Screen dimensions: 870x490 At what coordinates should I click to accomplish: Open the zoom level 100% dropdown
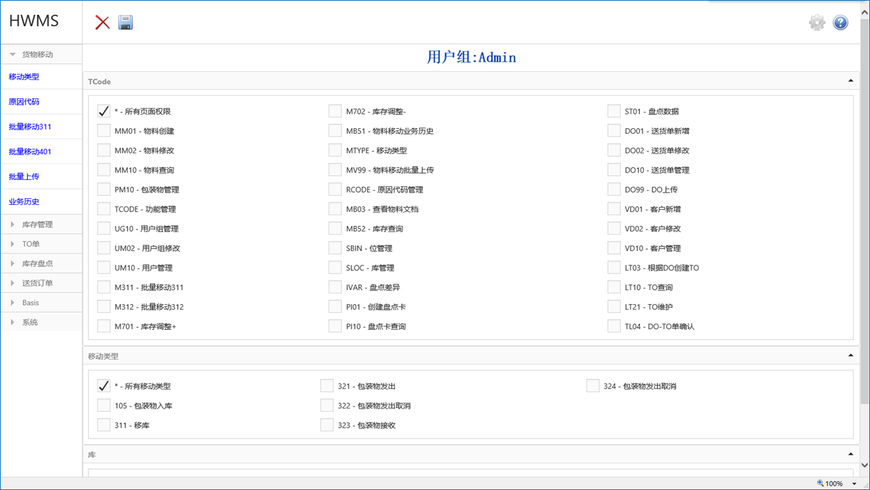click(x=854, y=484)
